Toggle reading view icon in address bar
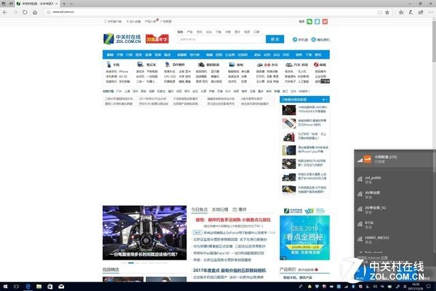This screenshot has width=436, height=291. tap(380, 12)
